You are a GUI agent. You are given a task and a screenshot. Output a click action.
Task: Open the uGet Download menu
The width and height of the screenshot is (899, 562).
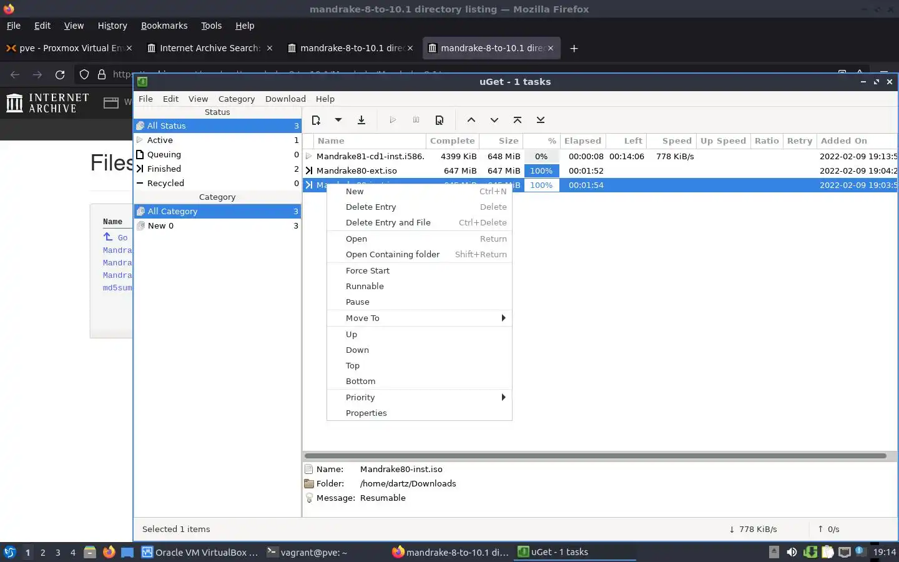pyautogui.click(x=285, y=99)
